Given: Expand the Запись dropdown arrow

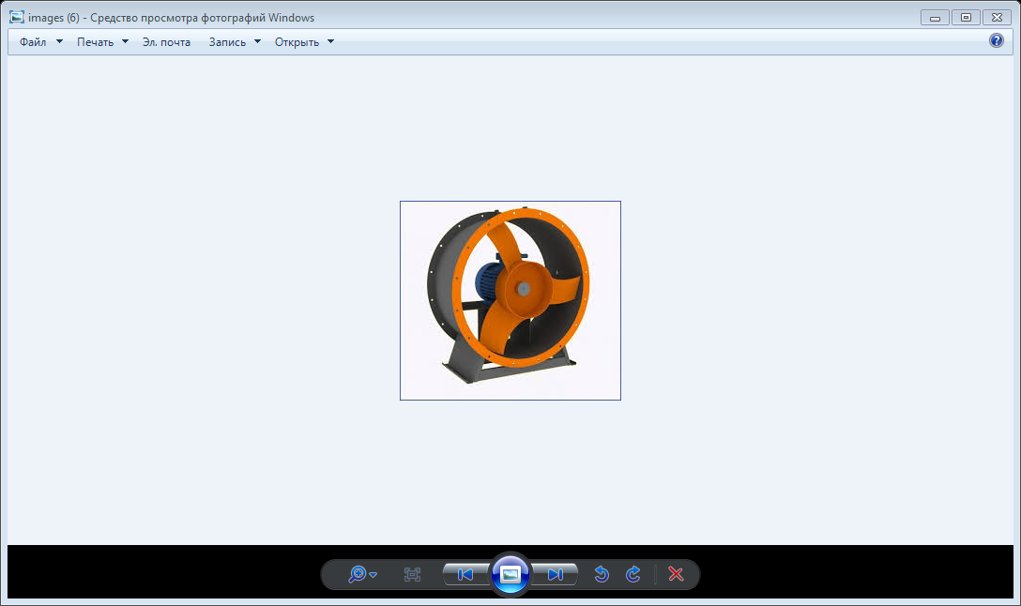Looking at the screenshot, I should (x=257, y=41).
